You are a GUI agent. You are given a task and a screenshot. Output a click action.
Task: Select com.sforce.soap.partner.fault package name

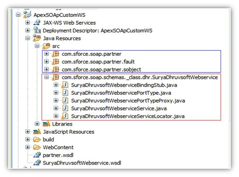click(x=98, y=62)
